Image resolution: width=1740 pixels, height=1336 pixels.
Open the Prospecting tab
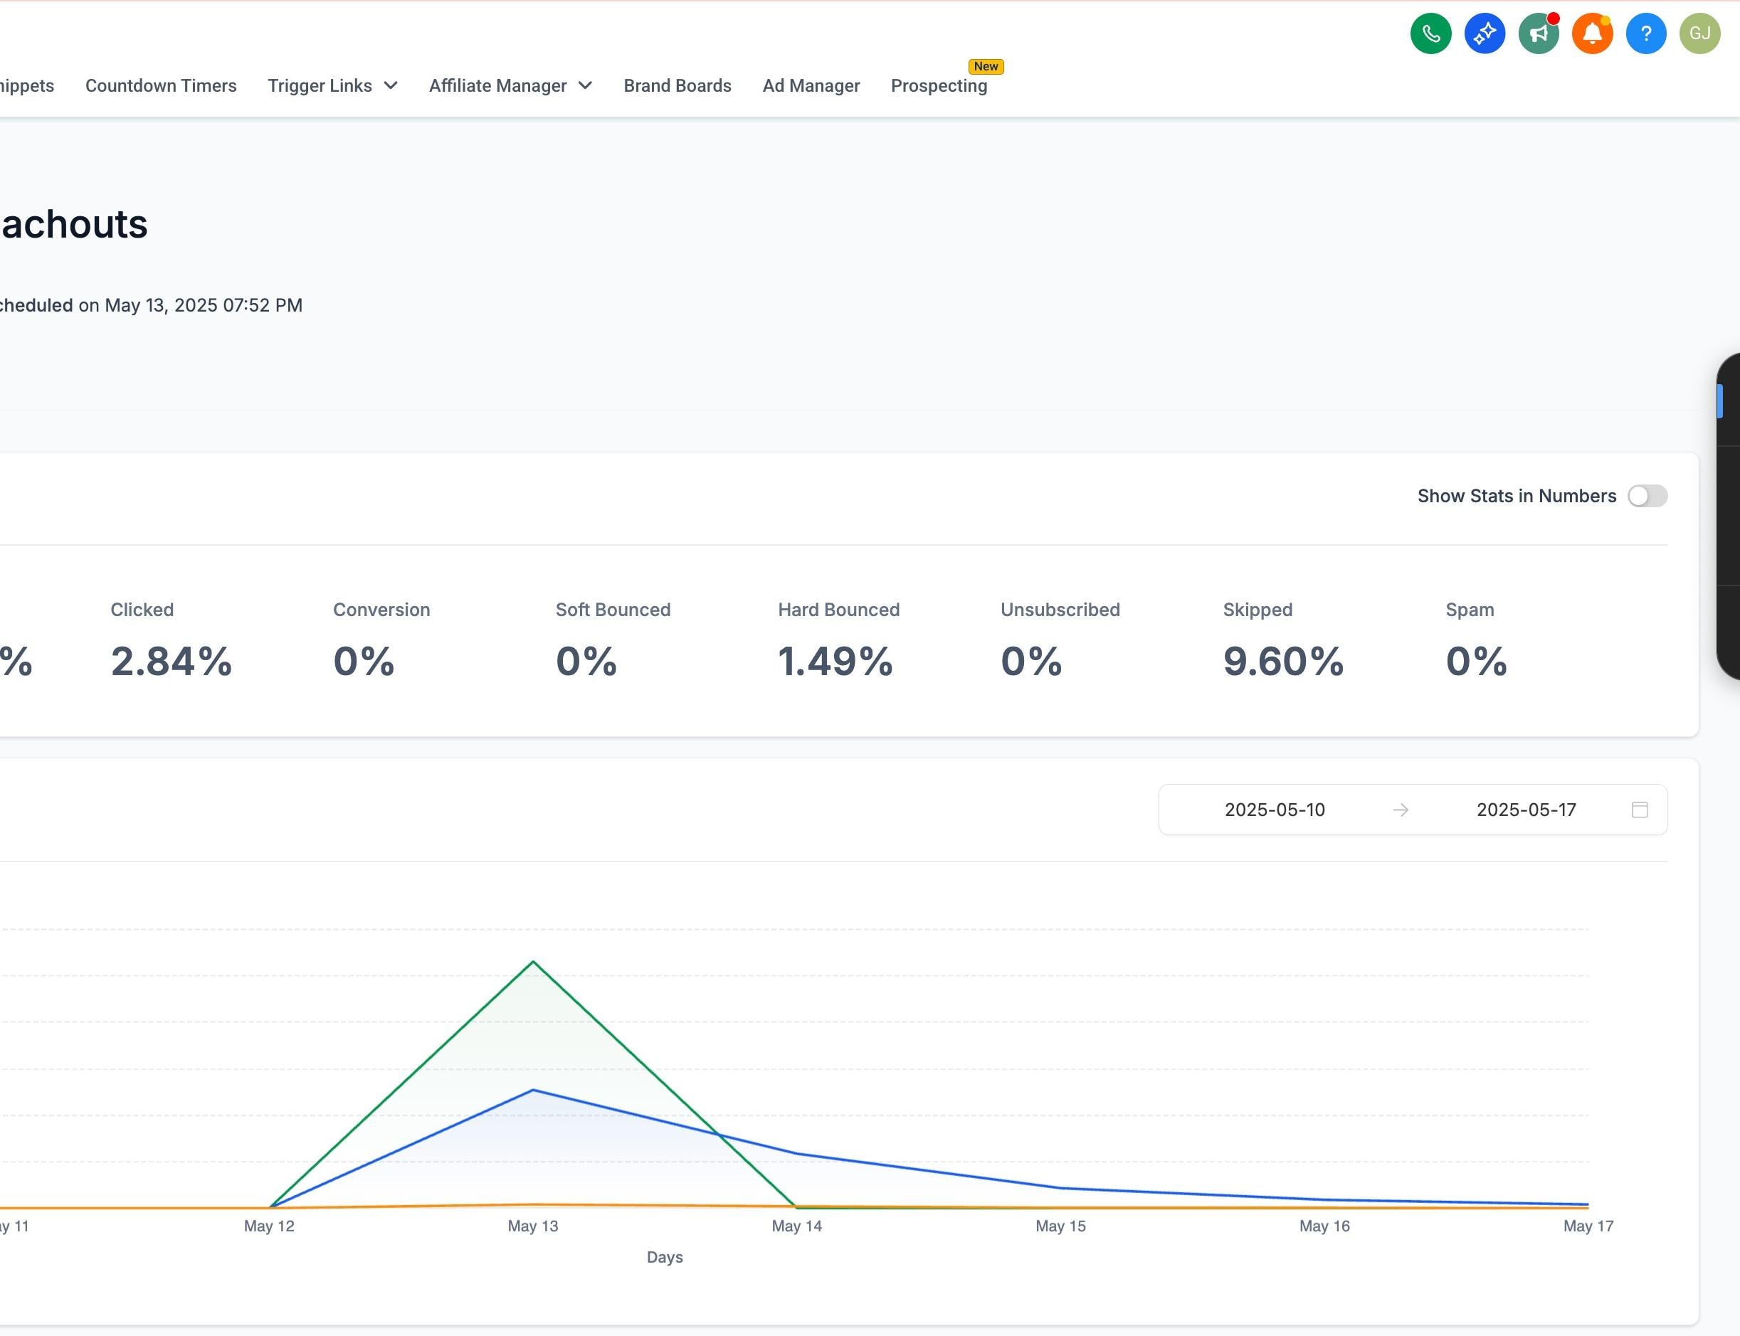tap(939, 86)
